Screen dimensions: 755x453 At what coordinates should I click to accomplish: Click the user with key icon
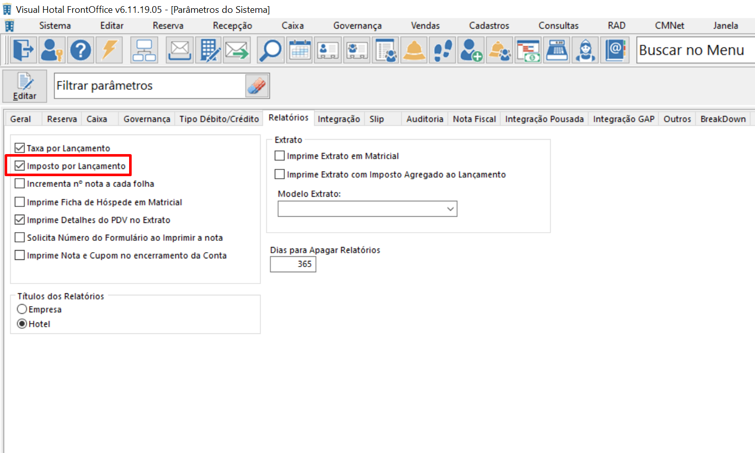coord(52,50)
